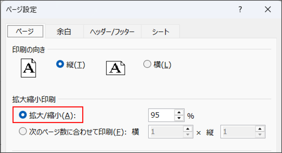Click the 拡大縮小印刷 section label

point(34,99)
